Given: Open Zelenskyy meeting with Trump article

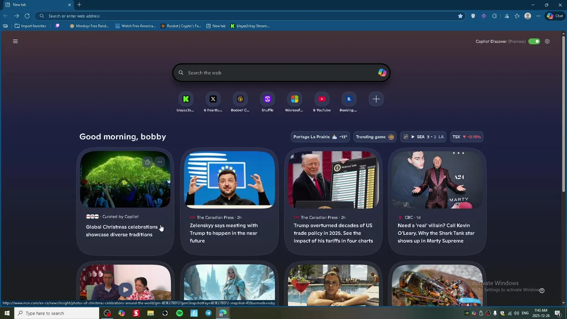Looking at the screenshot, I should click(224, 233).
